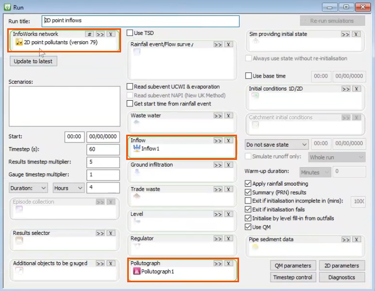Viewport: 375px width, 291px height.
Task: Browse Initial conditions 1D/2D >> button
Action: pyautogui.click(x=346, y=89)
